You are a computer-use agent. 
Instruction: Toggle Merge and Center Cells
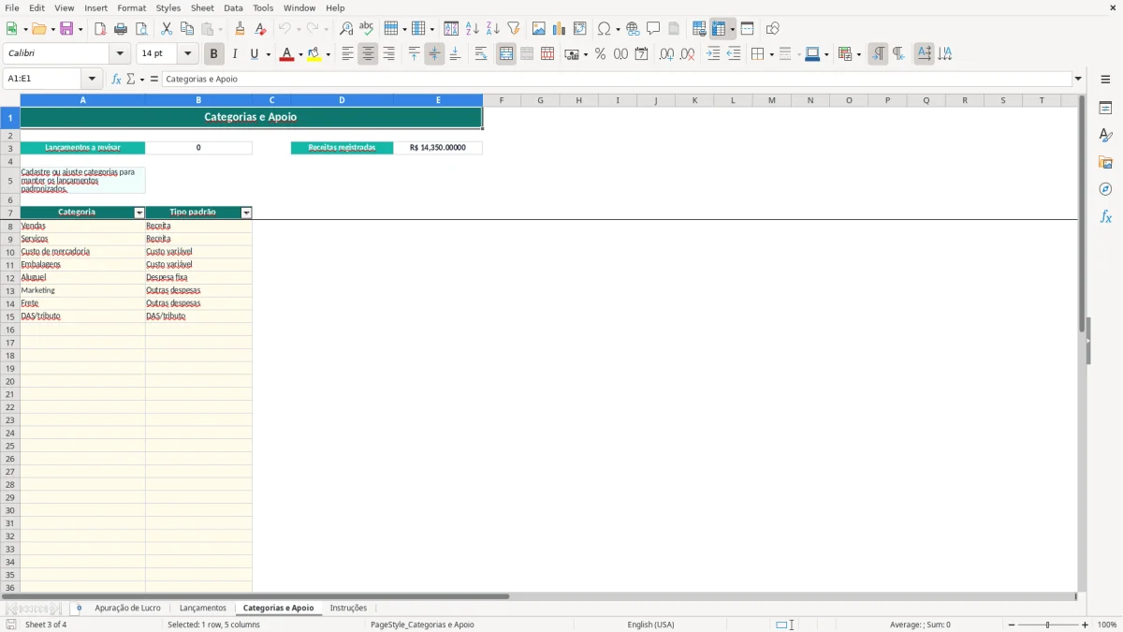(506, 54)
